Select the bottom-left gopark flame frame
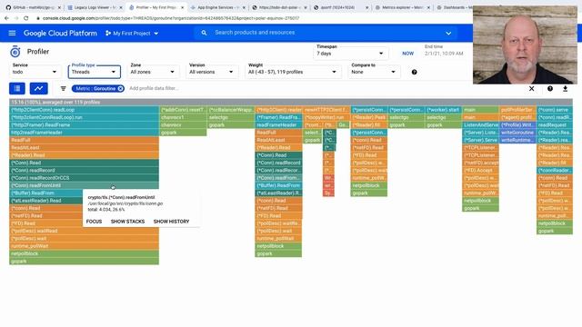This screenshot has width=582, height=327. pyautogui.click(x=85, y=261)
